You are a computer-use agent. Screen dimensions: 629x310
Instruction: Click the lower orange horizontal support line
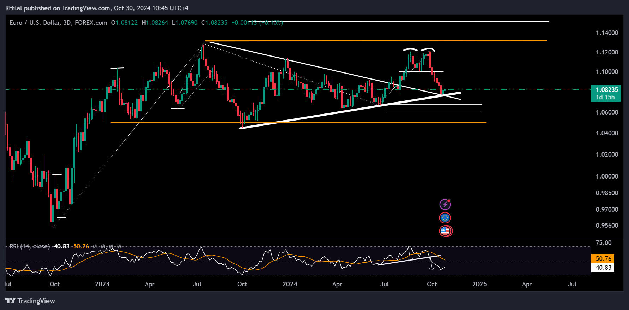click(x=298, y=123)
